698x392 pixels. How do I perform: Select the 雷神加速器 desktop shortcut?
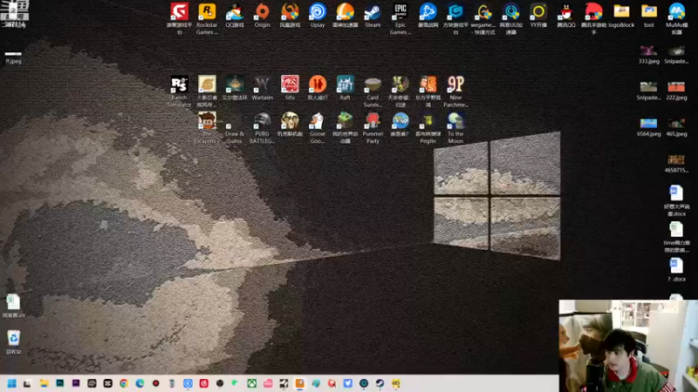[x=345, y=16]
